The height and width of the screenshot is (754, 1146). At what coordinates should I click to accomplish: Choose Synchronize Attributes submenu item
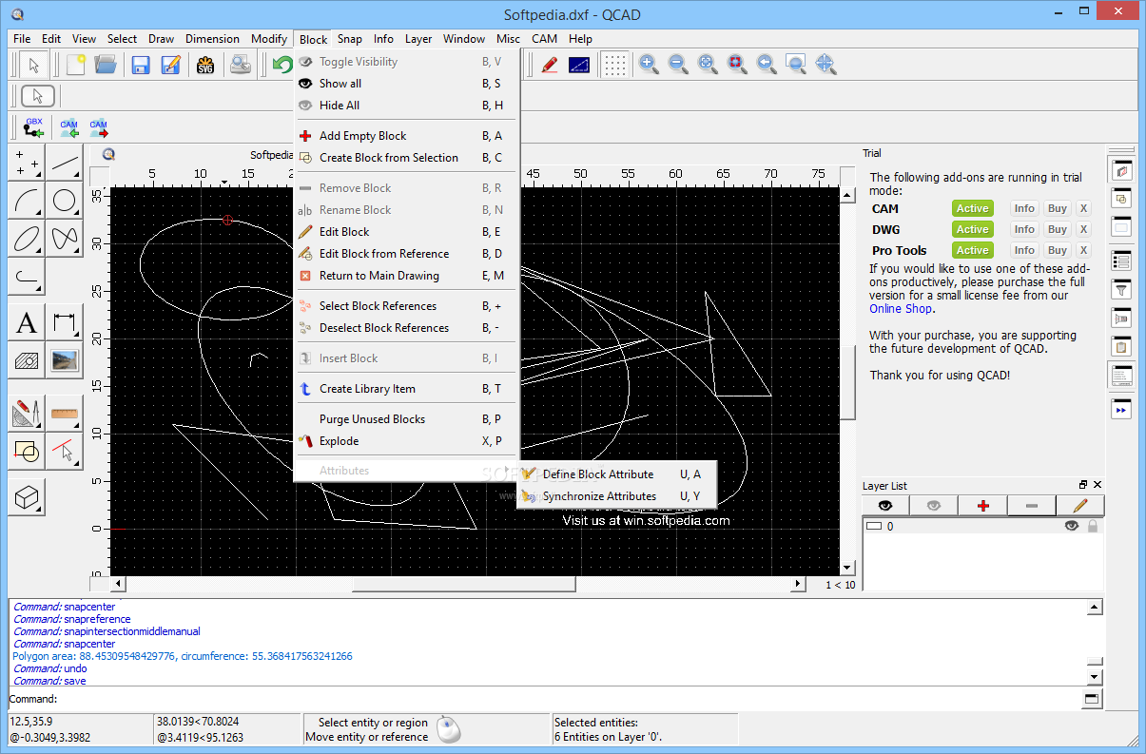(616, 496)
